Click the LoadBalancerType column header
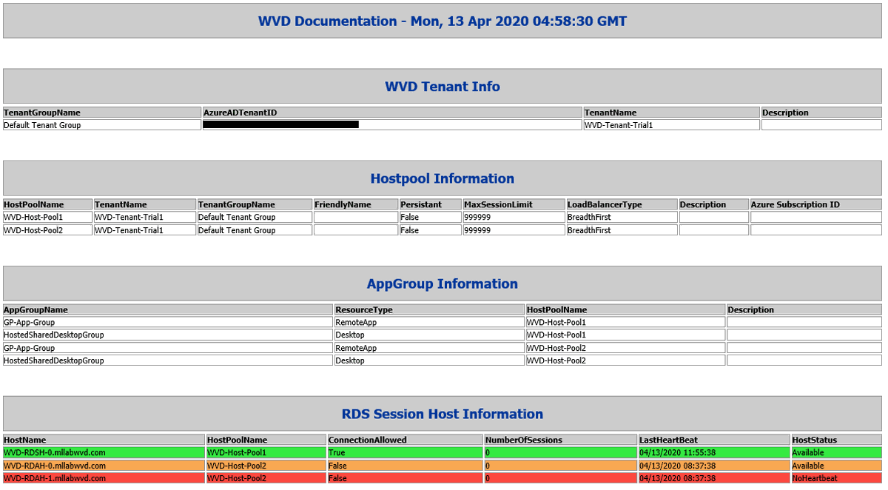This screenshot has height=490, width=888. click(x=622, y=204)
